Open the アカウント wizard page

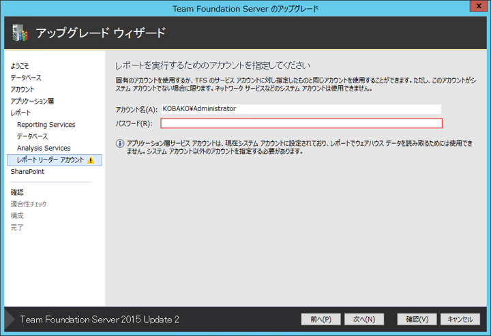tap(22, 89)
